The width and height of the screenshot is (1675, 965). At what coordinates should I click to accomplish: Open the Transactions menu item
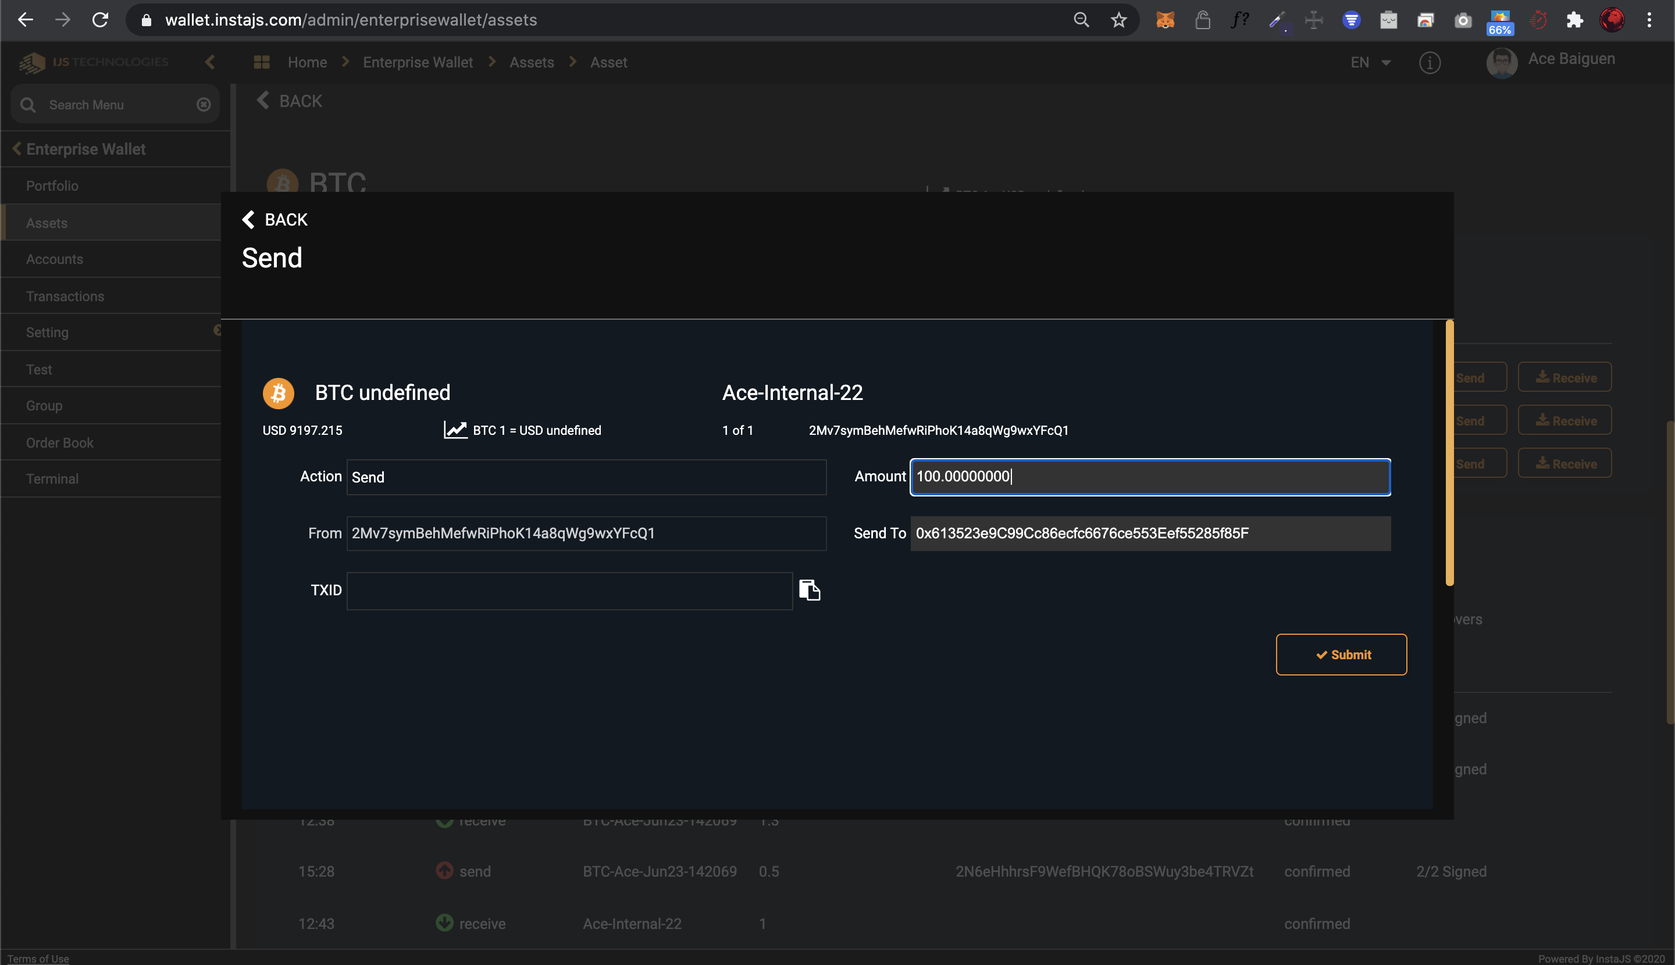[65, 296]
